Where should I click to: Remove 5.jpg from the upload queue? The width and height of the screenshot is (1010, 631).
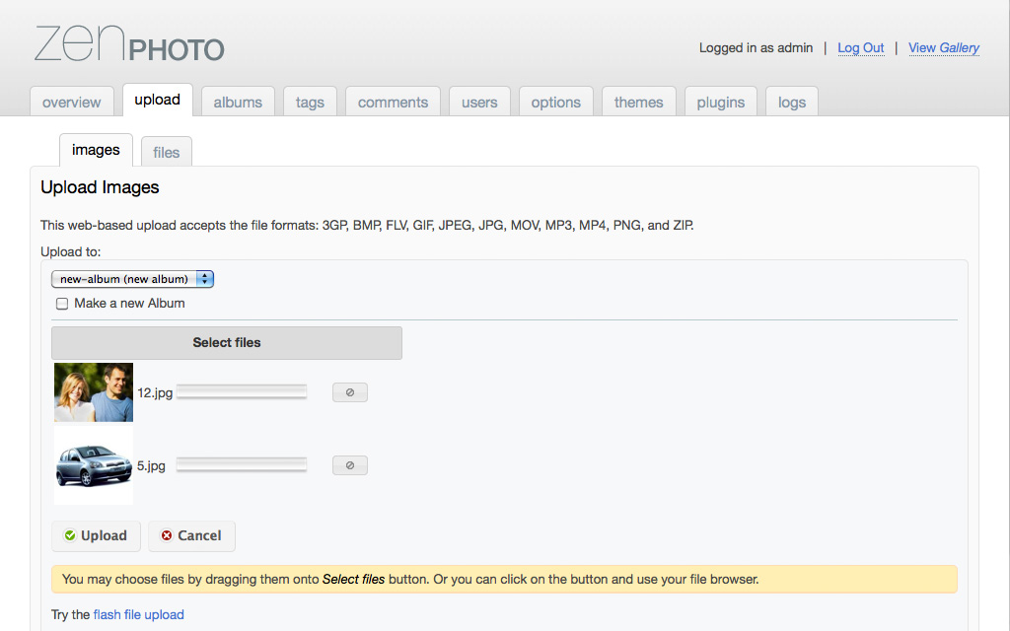pos(349,465)
